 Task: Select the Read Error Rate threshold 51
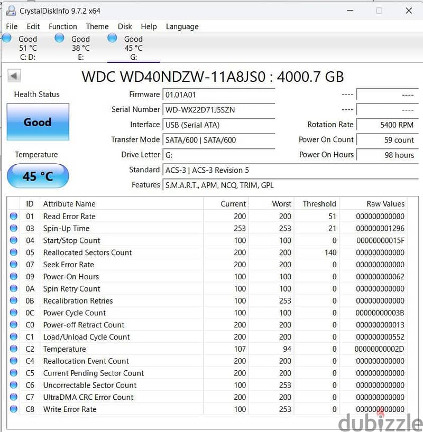point(332,217)
